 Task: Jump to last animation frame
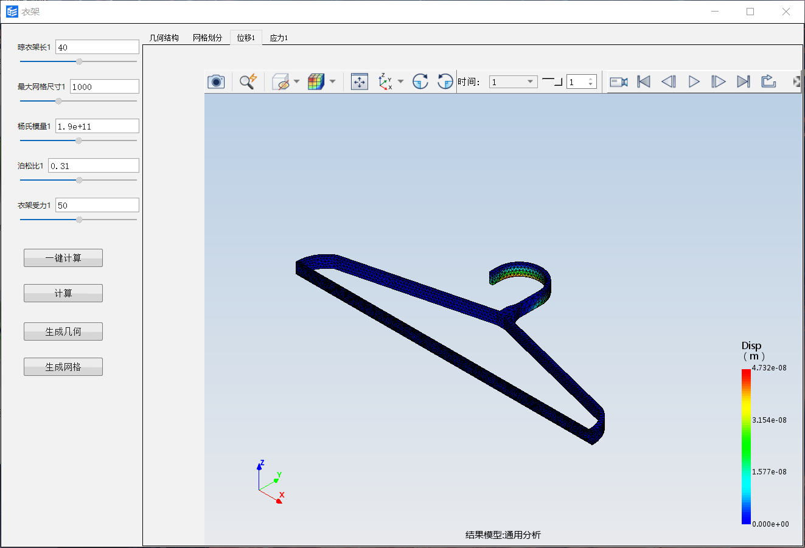(x=744, y=82)
